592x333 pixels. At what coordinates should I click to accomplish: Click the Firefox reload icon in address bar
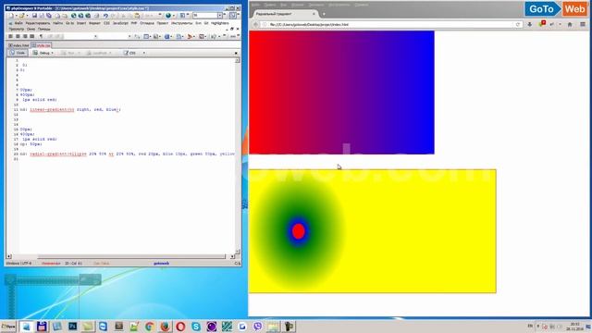pos(518,24)
